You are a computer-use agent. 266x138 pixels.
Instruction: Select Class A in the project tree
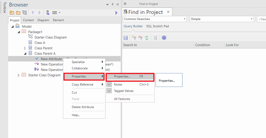[40, 43]
